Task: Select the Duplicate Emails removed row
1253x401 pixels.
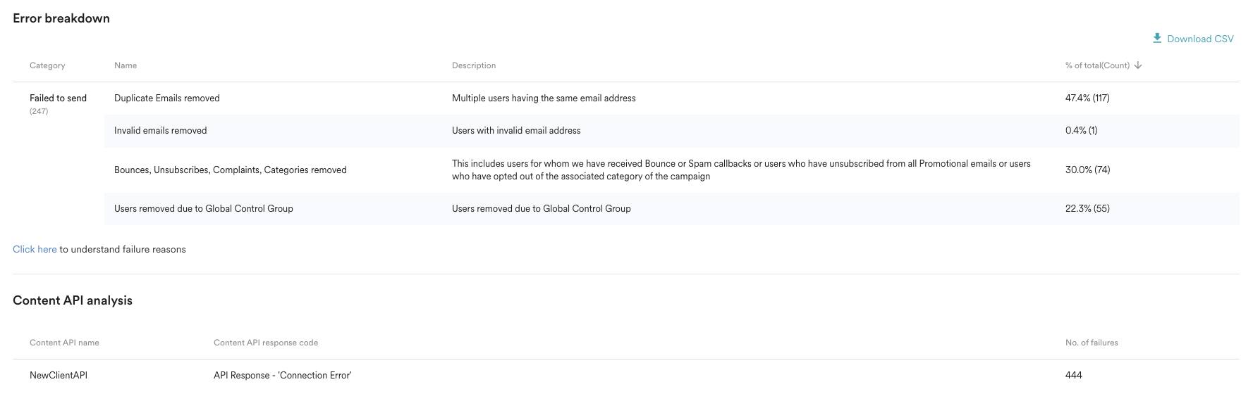Action: pos(167,98)
